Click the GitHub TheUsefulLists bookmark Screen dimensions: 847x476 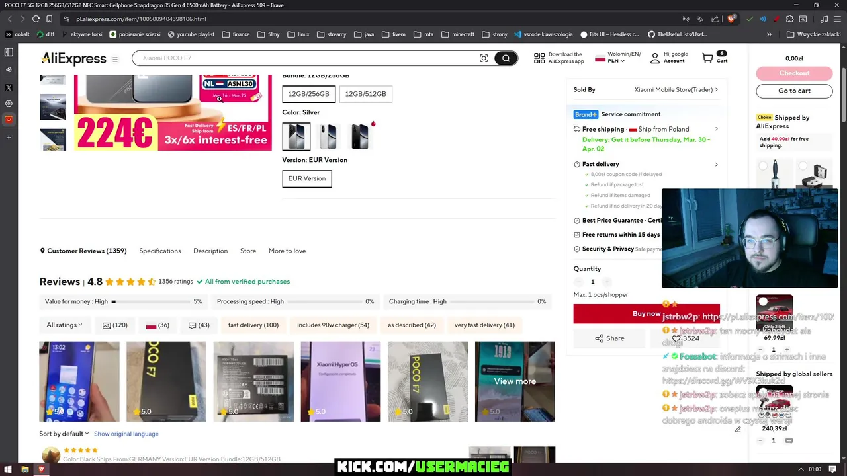pyautogui.click(x=678, y=34)
